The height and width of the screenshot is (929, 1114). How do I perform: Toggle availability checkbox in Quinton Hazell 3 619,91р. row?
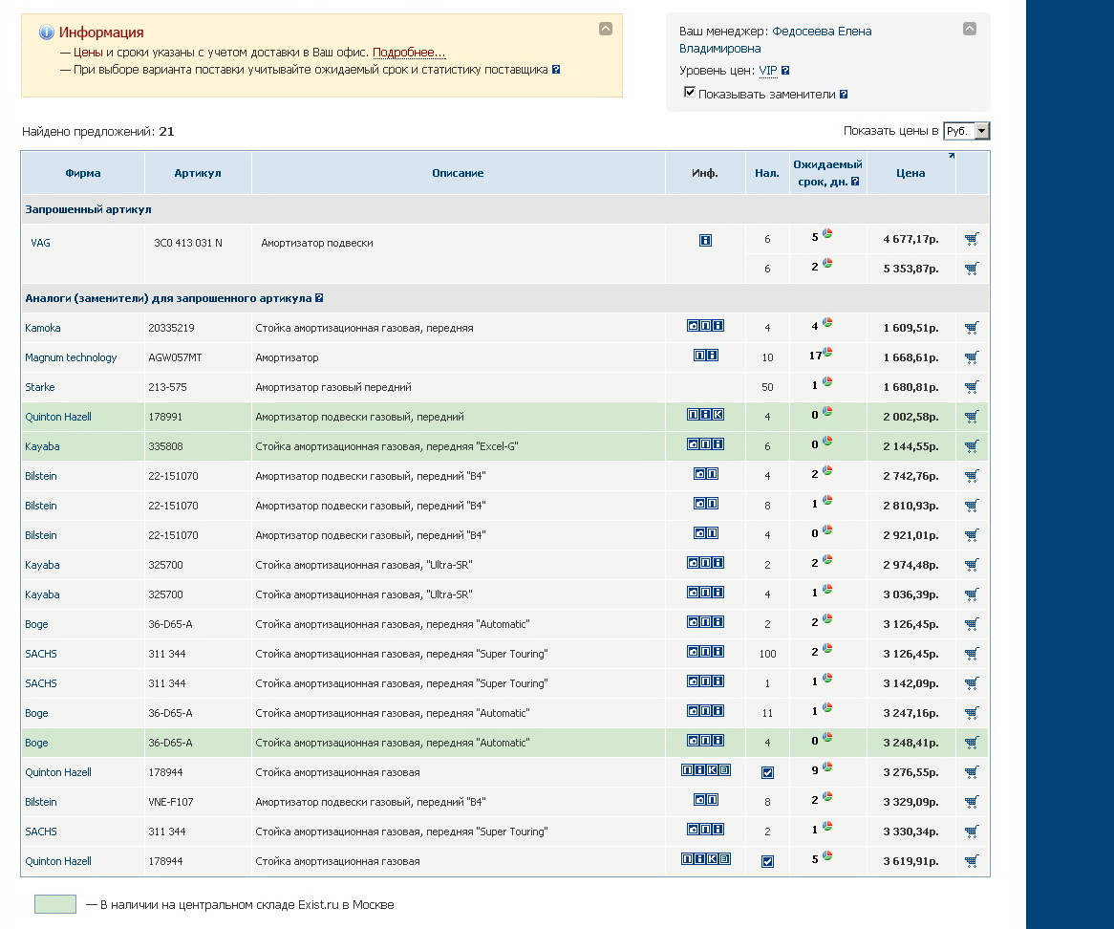pyautogui.click(x=767, y=861)
